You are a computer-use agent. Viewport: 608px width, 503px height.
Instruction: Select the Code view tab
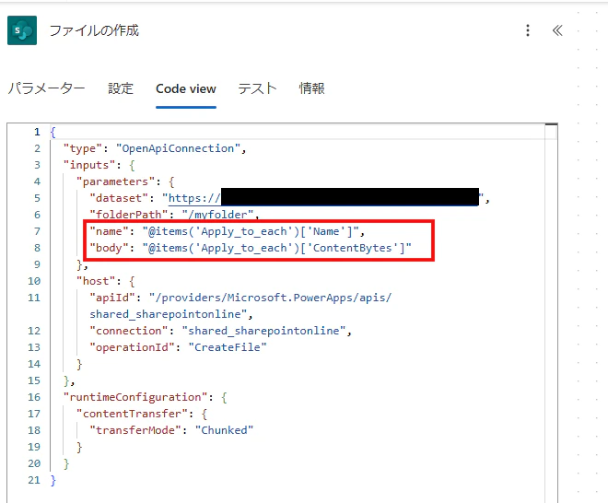186,88
